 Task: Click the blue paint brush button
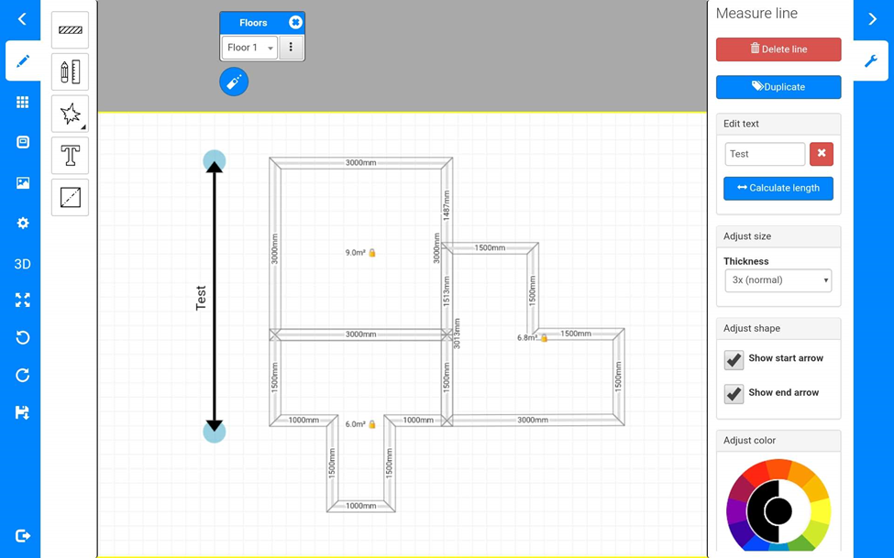(234, 82)
